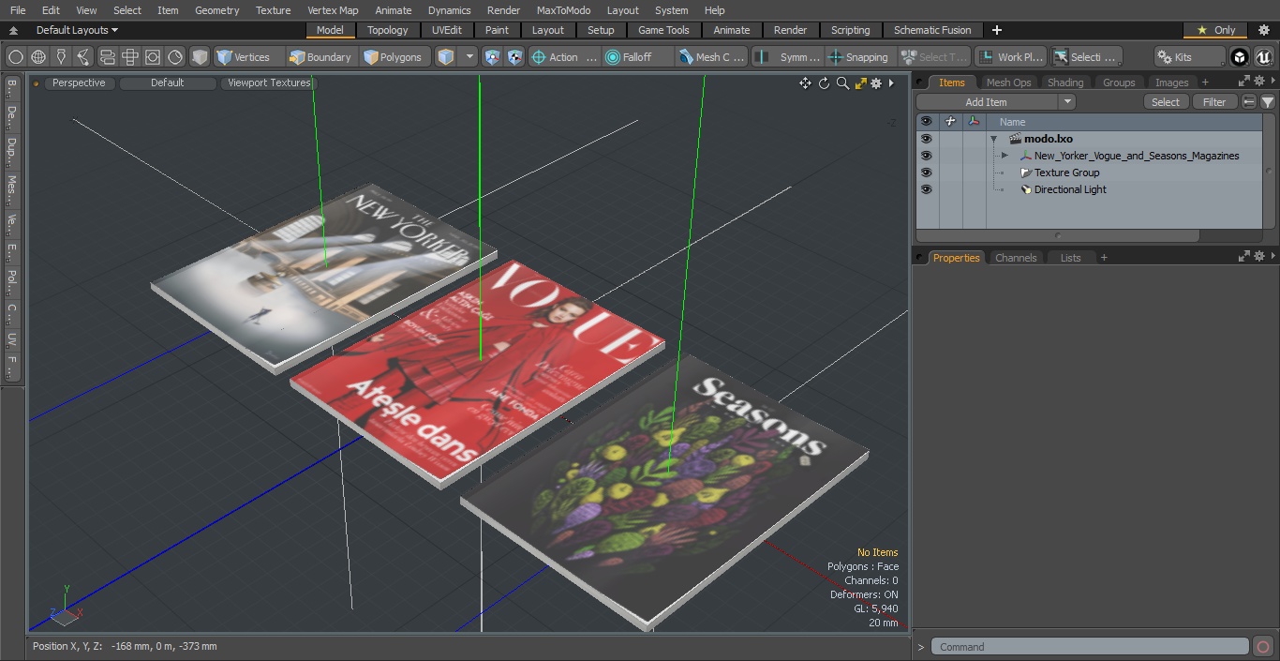Click the viewport zoom magnifier icon
This screenshot has width=1280, height=661.
coord(842,83)
